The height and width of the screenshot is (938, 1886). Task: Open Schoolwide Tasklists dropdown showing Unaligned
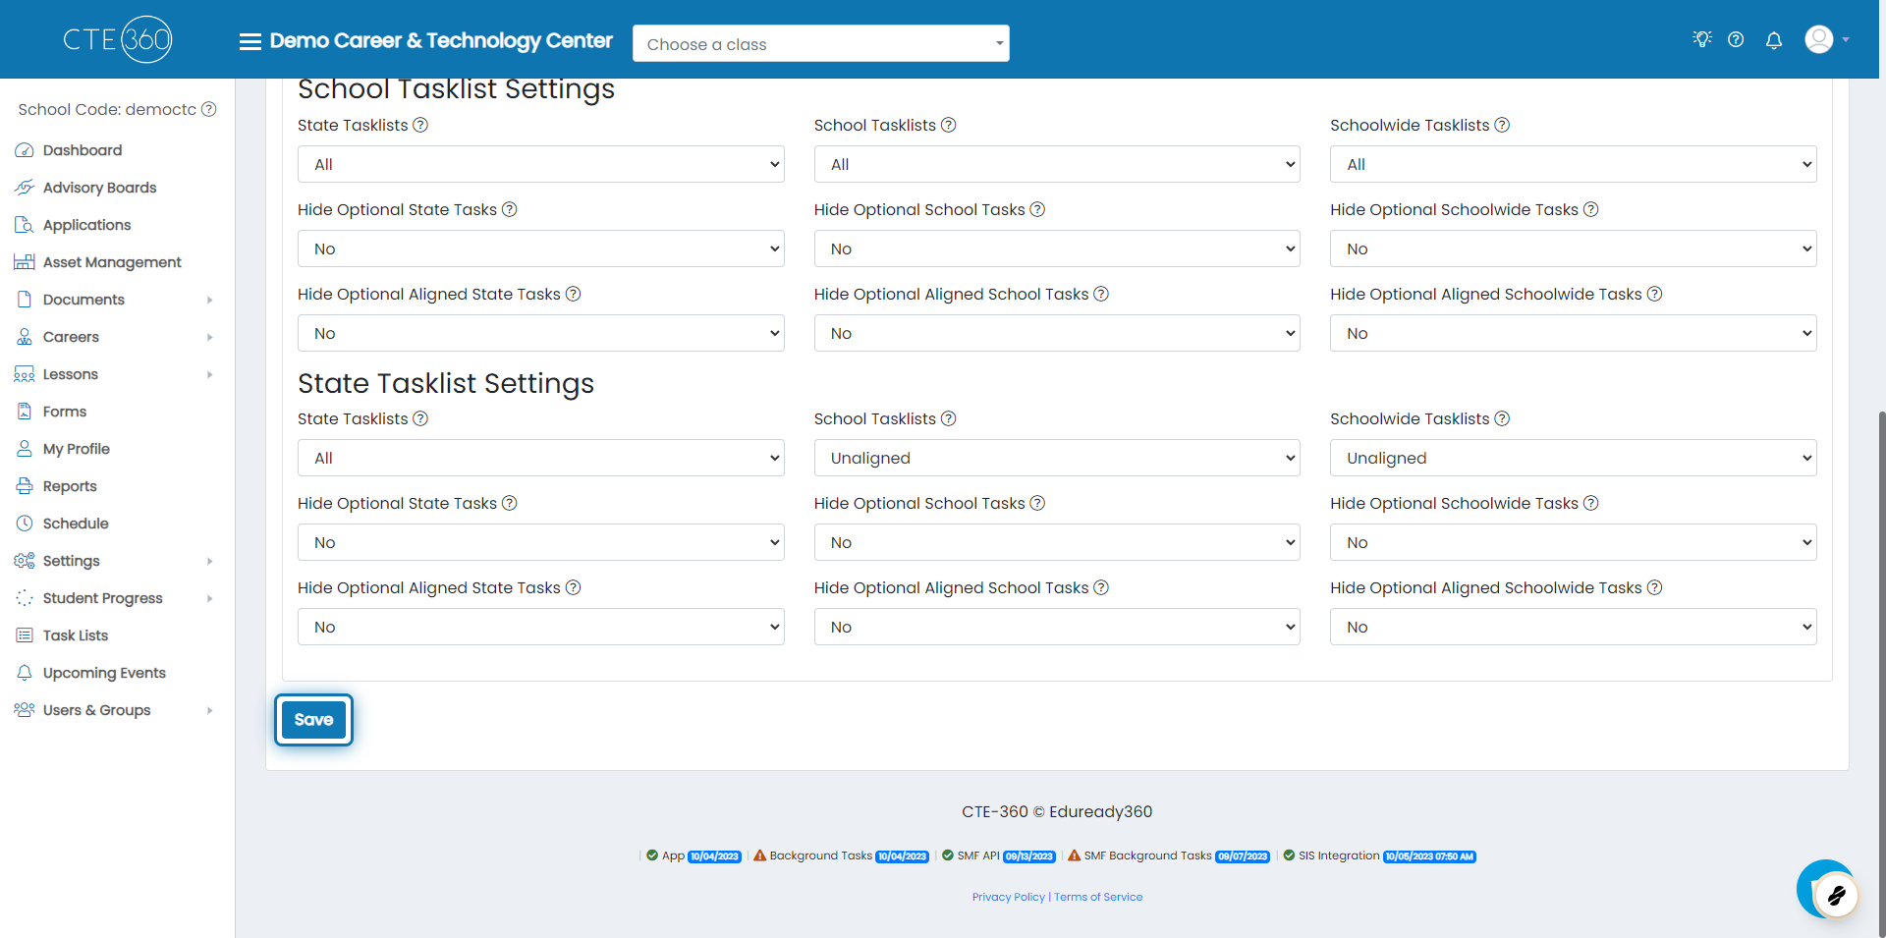click(1573, 458)
